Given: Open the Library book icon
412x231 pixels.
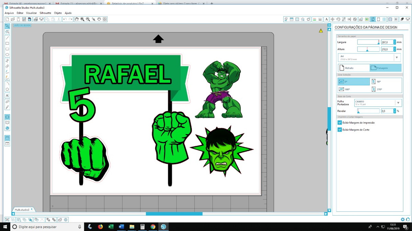Looking at the screenshot, I should pyautogui.click(x=7, y=123).
